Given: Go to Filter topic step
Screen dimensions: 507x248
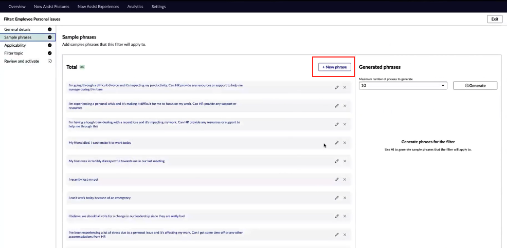Looking at the screenshot, I should [x=28, y=53].
